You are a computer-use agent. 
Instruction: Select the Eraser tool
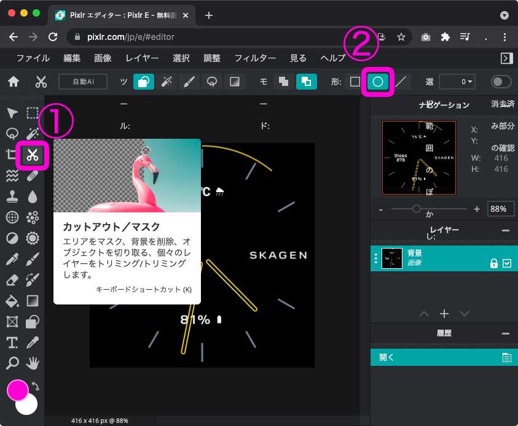12,280
